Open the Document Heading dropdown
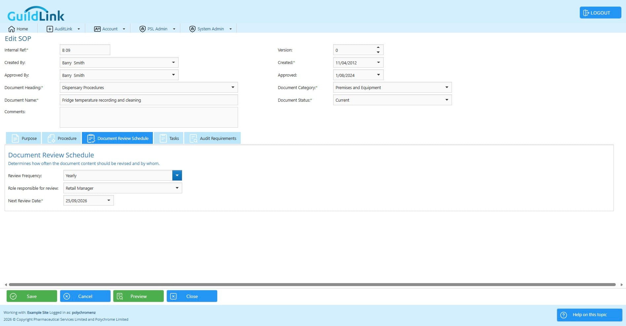The width and height of the screenshot is (626, 326). [x=233, y=87]
